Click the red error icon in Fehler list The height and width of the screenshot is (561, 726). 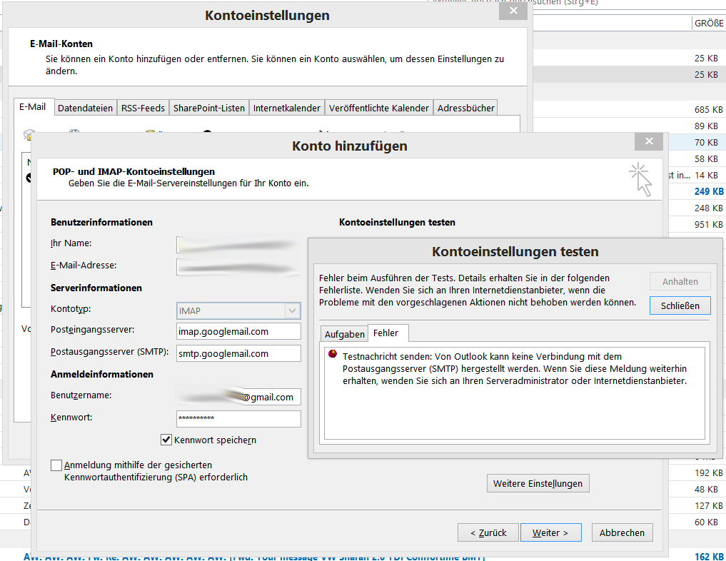point(333,353)
